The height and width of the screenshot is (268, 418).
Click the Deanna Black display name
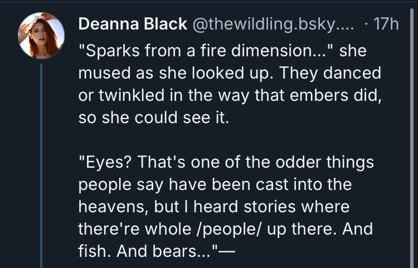tap(132, 24)
